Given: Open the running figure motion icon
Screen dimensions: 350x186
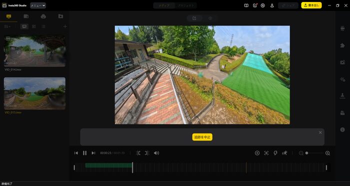Looking at the screenshot, I should click(x=284, y=153).
